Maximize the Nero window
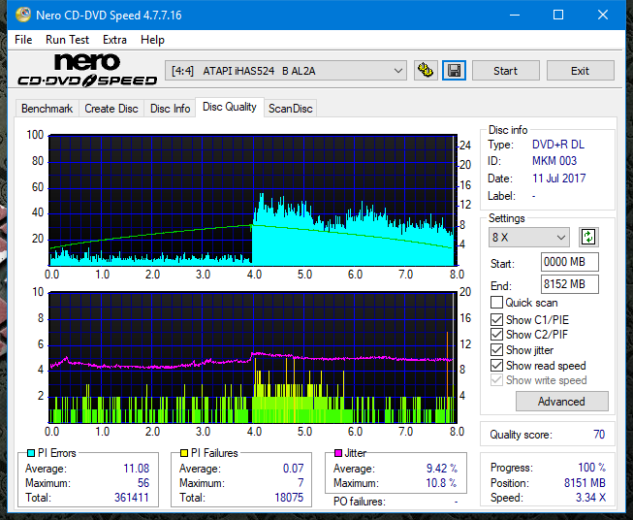Image resolution: width=633 pixels, height=520 pixels. [558, 15]
